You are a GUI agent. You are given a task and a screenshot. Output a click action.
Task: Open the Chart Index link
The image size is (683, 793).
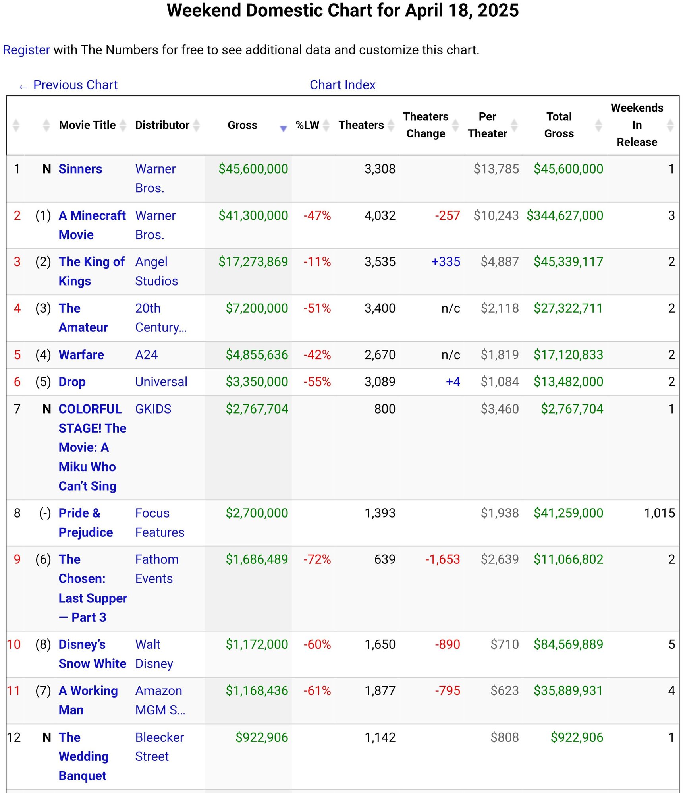point(342,85)
